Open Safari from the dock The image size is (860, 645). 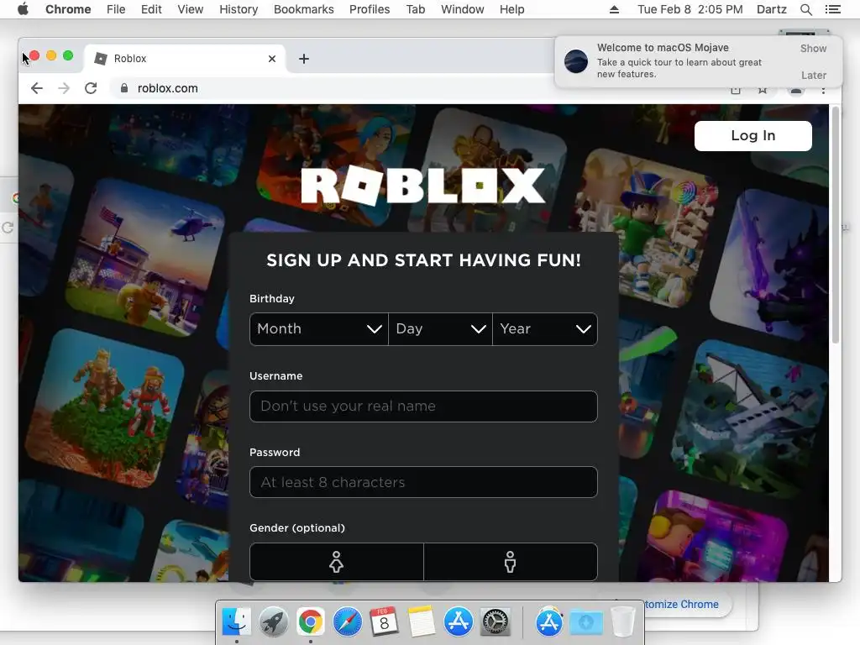tap(347, 621)
